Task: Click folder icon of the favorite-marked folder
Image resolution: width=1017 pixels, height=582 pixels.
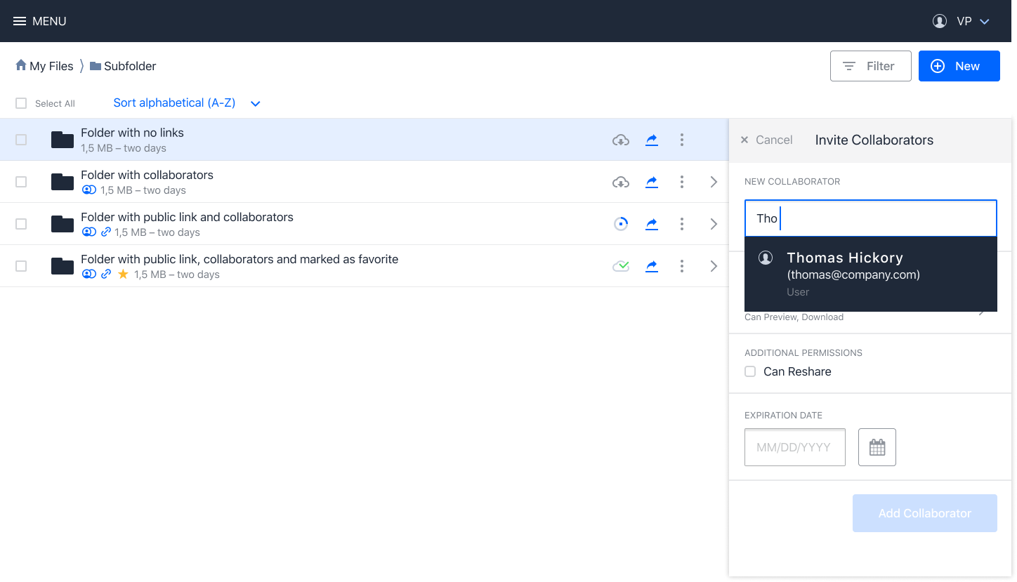Action: point(63,266)
